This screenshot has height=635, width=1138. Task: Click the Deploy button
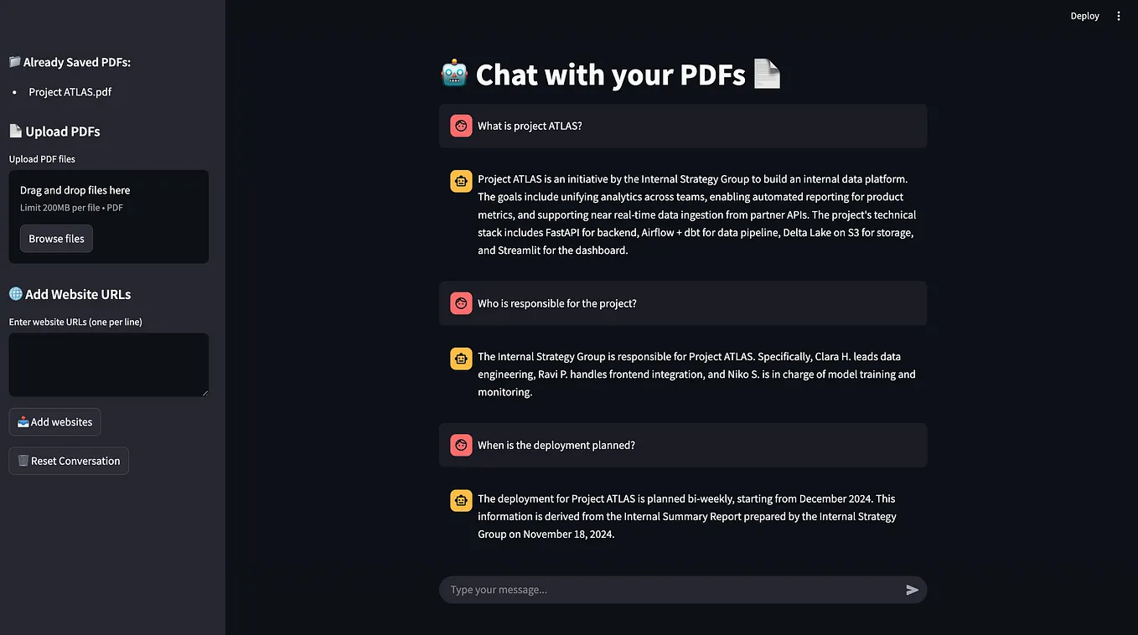(1084, 16)
